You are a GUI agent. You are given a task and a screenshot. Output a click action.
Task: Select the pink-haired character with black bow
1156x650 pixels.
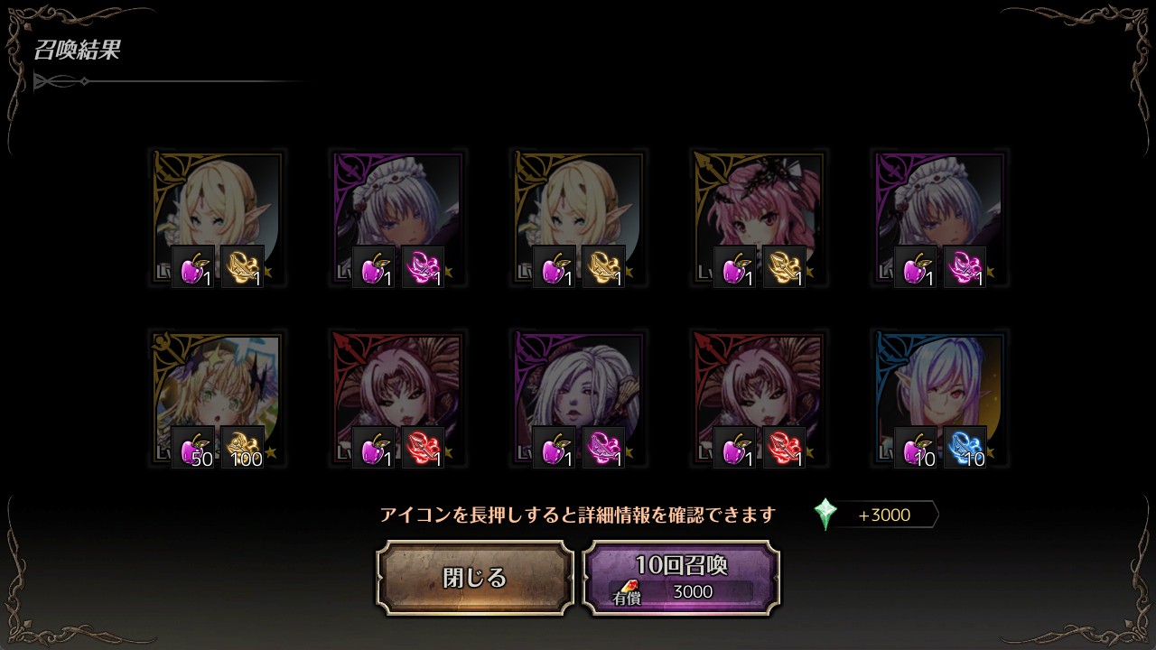760,218
